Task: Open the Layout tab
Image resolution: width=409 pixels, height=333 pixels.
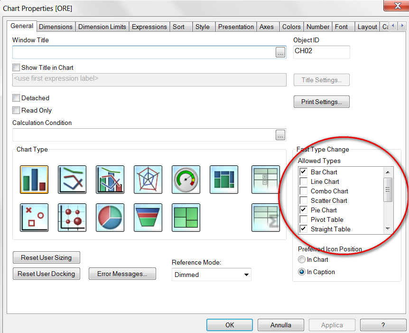Action: click(x=367, y=27)
